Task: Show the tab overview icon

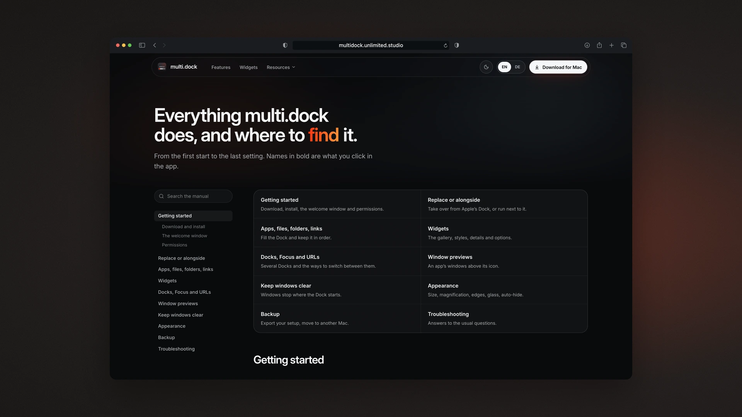Action: (x=624, y=45)
